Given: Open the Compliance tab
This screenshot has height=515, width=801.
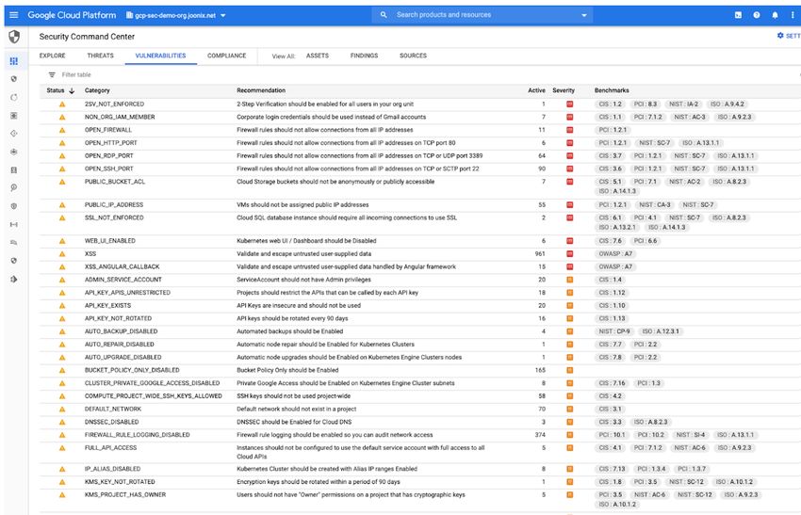Looking at the screenshot, I should coord(226,56).
